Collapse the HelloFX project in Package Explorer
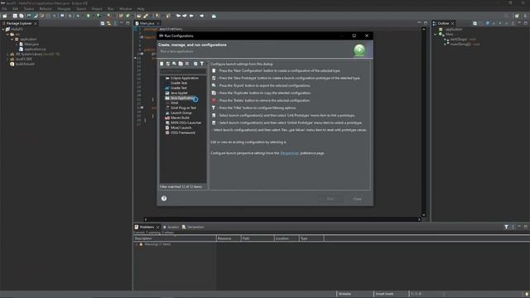 (x=3, y=30)
